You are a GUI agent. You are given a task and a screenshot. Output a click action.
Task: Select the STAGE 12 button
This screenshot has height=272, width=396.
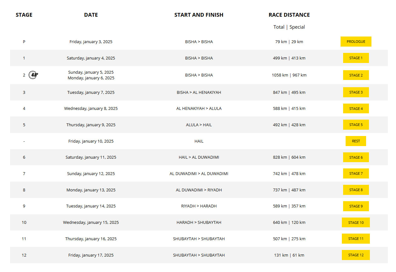(356, 255)
